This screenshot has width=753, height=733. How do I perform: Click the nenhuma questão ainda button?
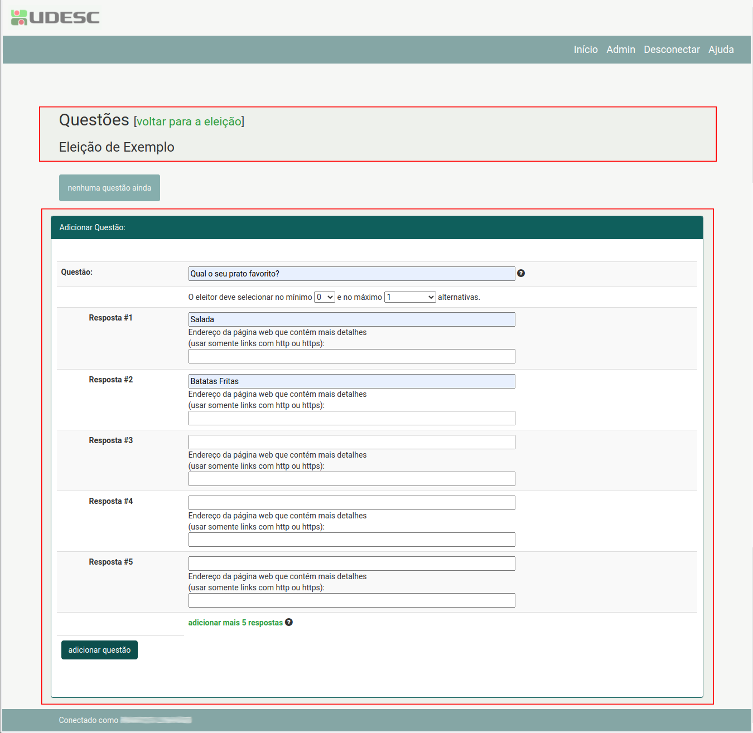click(109, 188)
